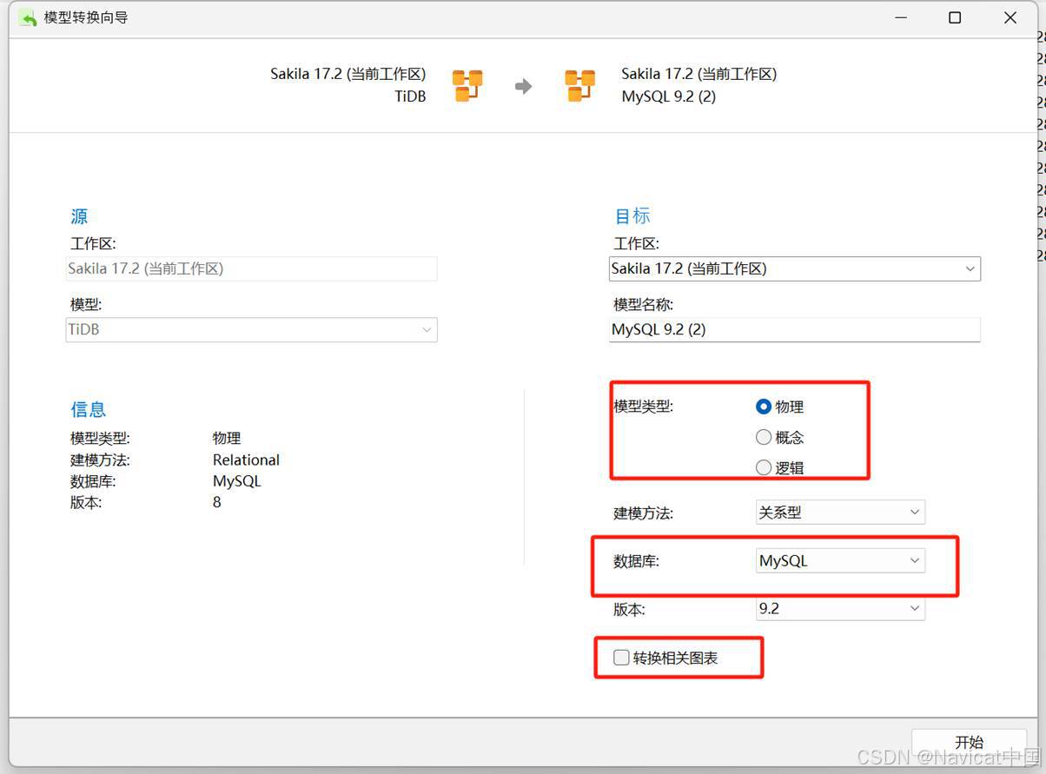
Task: Open the disabled source 模型 TiDB dropdown
Action: pyautogui.click(x=251, y=330)
